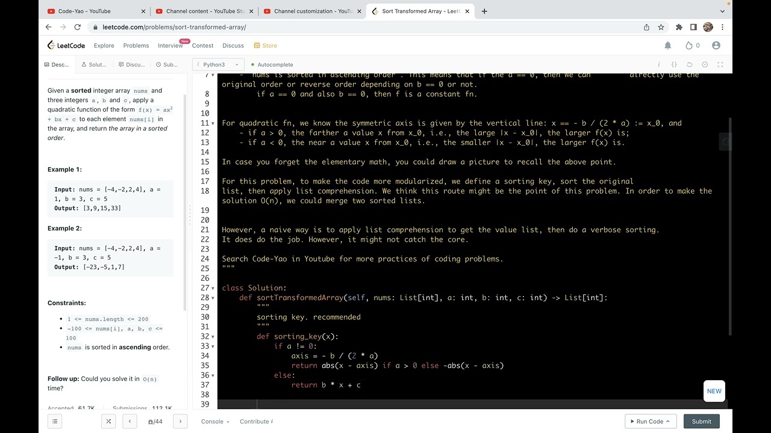
Task: Click the 'Follow up:' text
Action: (x=63, y=379)
